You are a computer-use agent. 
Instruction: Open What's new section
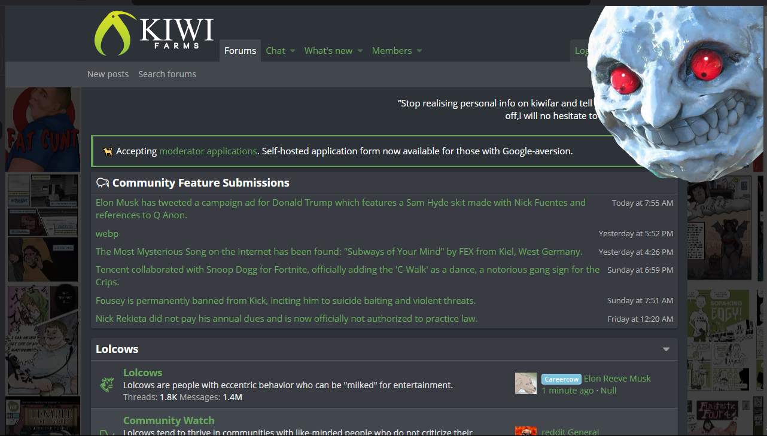click(328, 51)
